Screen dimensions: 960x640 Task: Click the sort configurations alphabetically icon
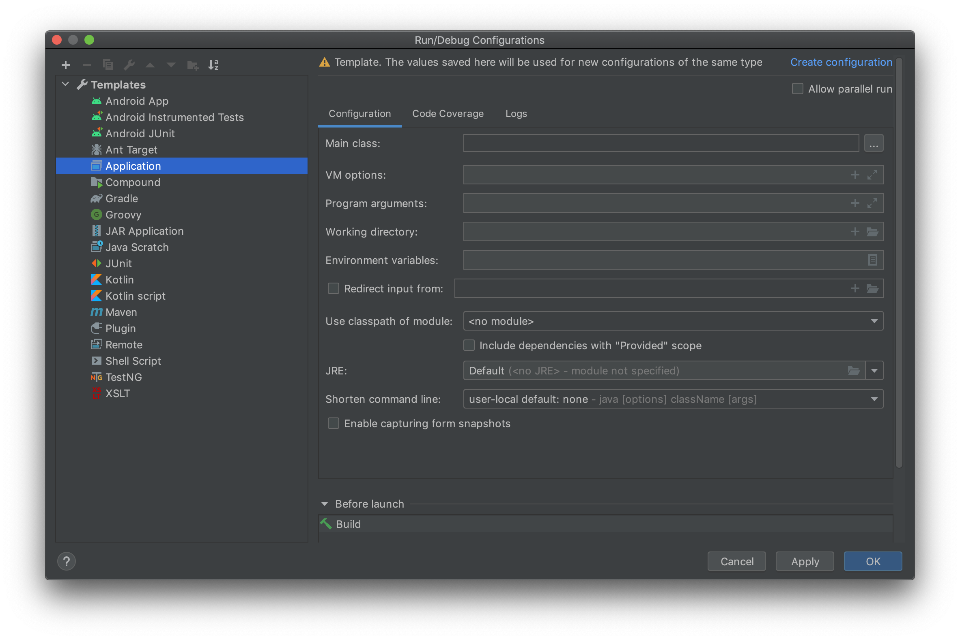pos(213,65)
